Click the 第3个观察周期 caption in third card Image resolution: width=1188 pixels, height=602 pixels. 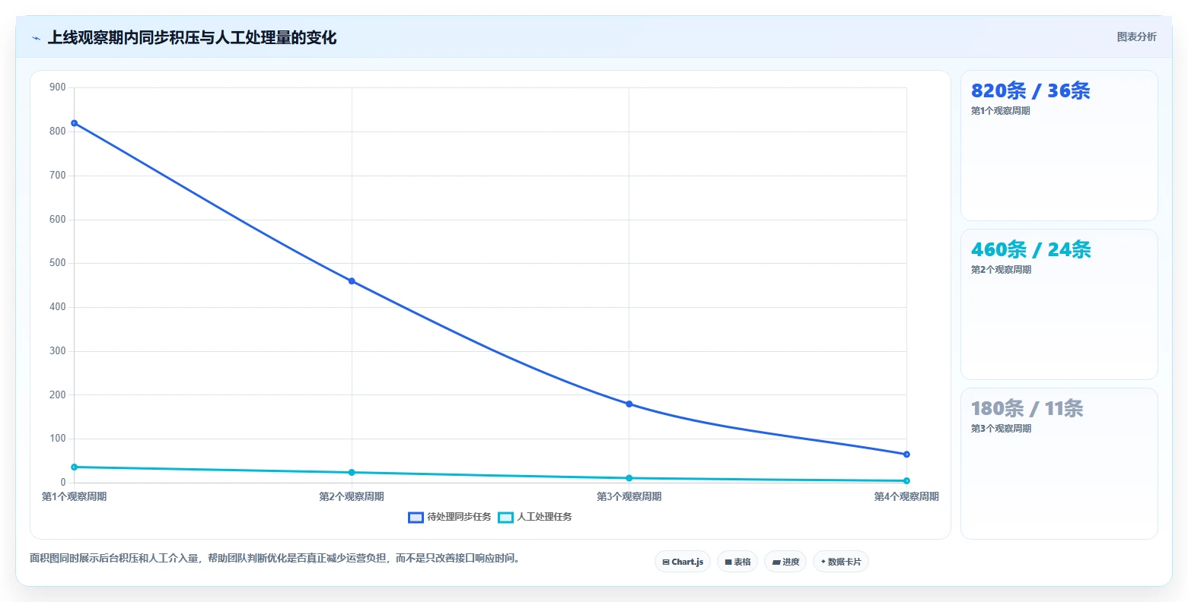1001,429
